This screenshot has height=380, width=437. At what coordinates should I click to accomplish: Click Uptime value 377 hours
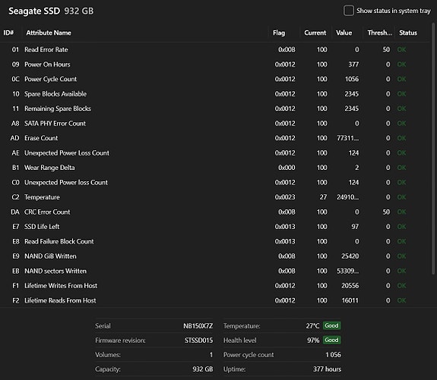(327, 369)
